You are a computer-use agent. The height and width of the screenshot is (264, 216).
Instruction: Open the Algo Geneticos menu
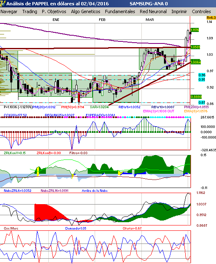click(86, 11)
